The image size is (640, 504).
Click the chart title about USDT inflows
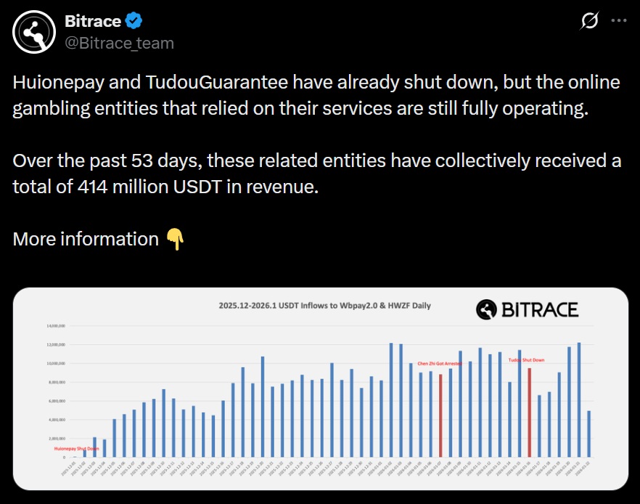tap(325, 306)
